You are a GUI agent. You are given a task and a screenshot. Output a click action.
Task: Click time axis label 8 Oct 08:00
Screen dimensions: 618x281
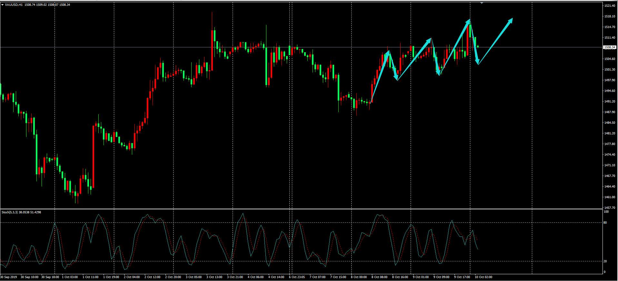point(380,277)
